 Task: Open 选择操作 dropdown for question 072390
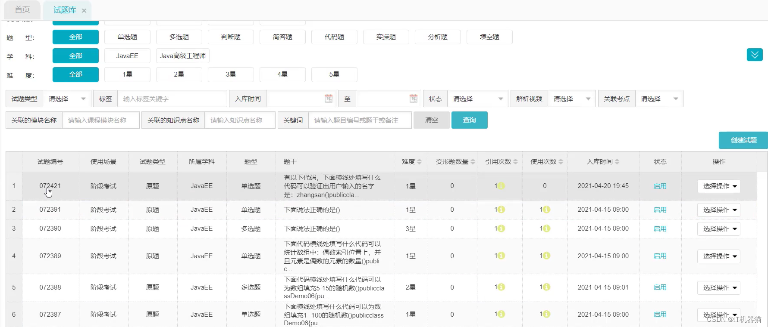(x=719, y=229)
